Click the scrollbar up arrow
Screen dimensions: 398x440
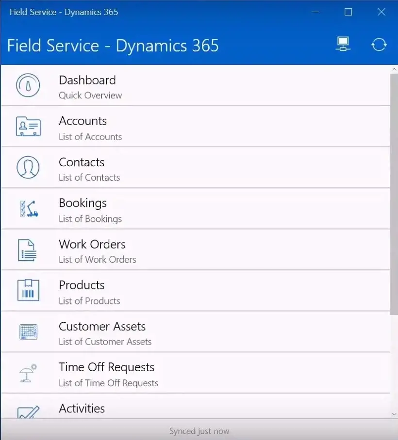394,69
